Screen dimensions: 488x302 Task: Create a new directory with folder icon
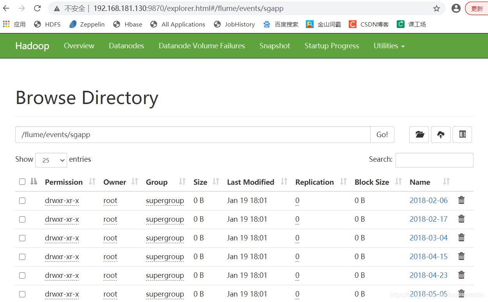coord(419,134)
